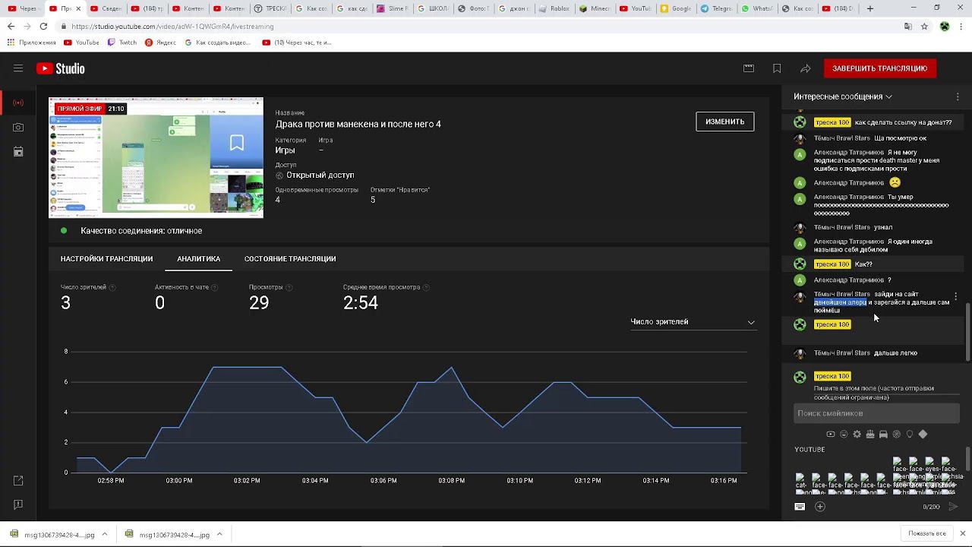This screenshot has width=972, height=547.
Task: Select the nature flower emoji category
Action: (x=857, y=435)
